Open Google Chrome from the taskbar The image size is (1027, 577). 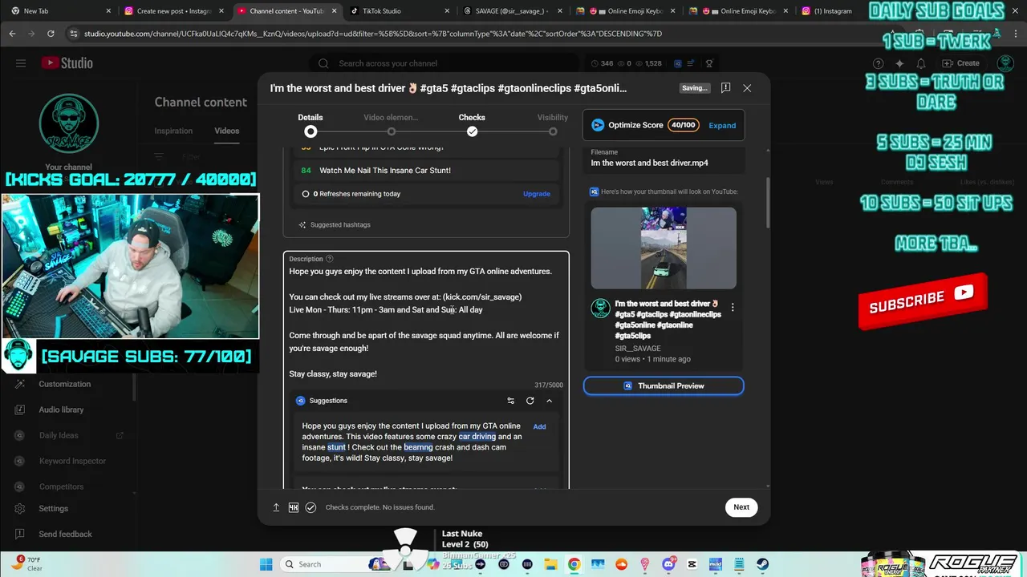click(x=574, y=564)
